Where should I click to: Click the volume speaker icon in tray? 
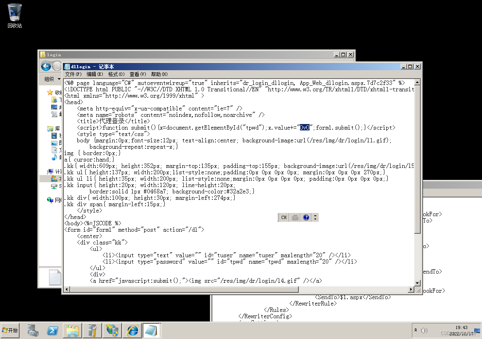[424, 330]
